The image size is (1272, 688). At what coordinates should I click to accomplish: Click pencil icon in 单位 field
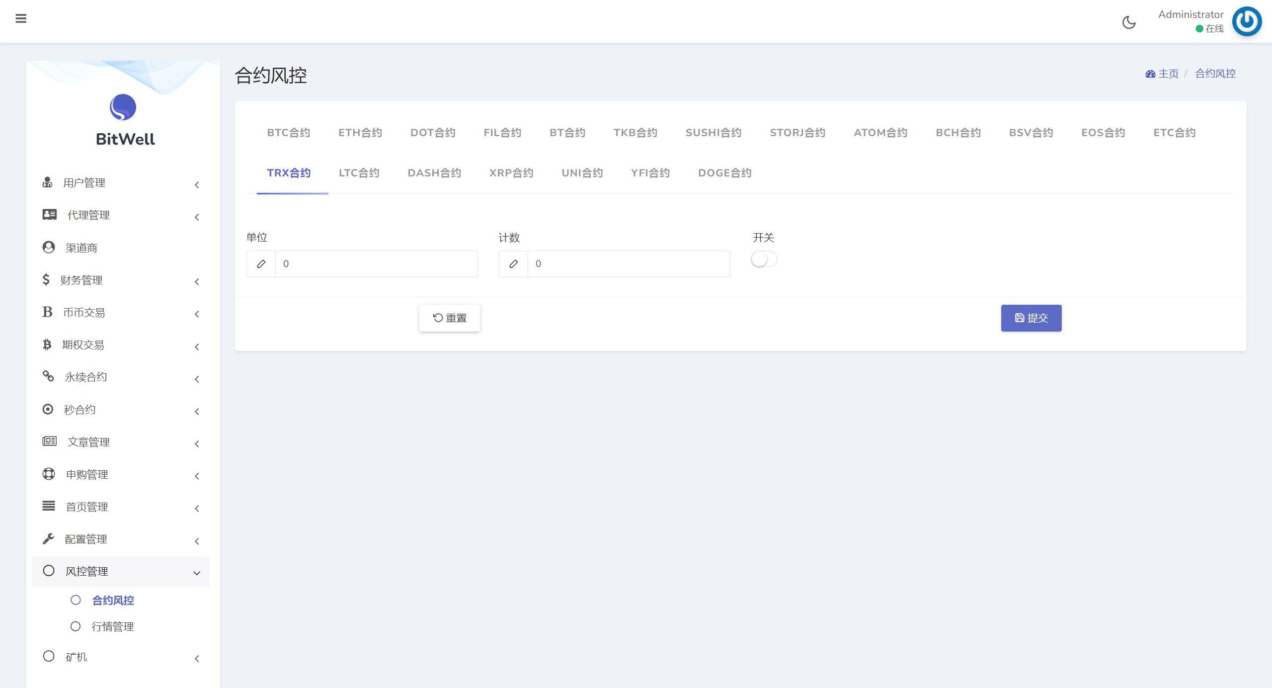tap(261, 264)
